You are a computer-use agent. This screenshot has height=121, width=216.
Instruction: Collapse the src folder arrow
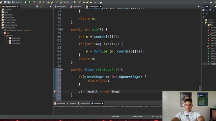(x=2, y=33)
